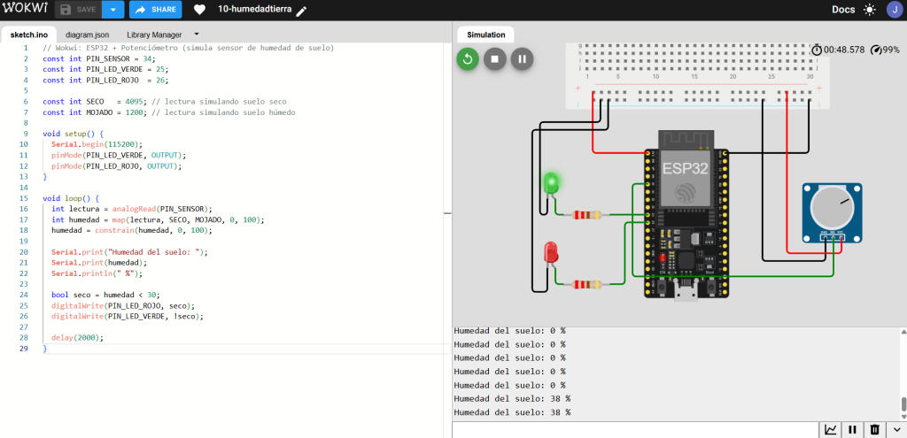The width and height of the screenshot is (907, 438).
Task: Edit project name with pencil icon
Action: (301, 11)
